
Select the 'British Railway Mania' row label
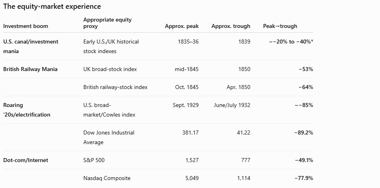pos(30,69)
